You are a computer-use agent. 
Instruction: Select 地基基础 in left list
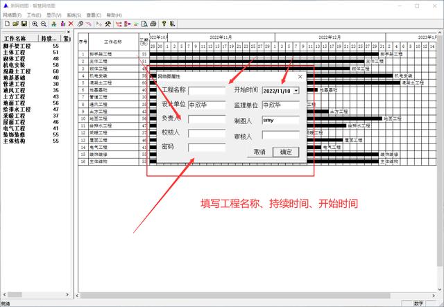pyautogui.click(x=14, y=78)
